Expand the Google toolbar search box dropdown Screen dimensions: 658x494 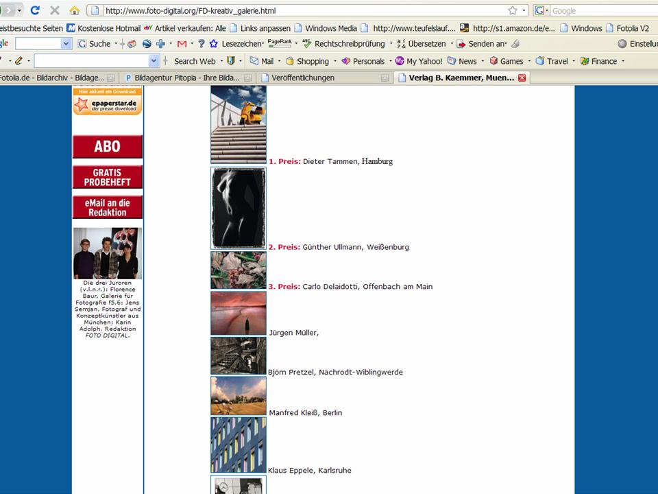(66, 43)
